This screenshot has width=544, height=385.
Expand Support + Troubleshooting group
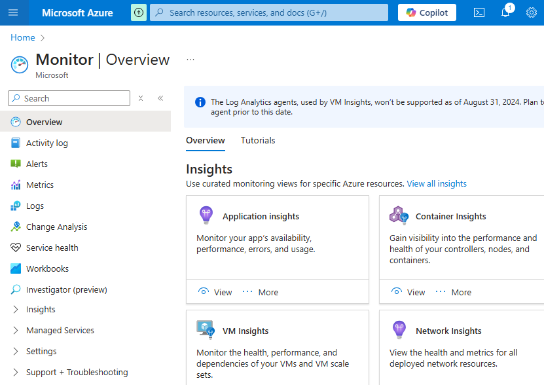tap(16, 372)
